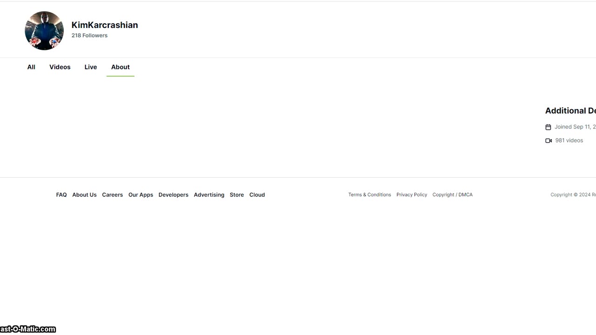
Task: Click the calendar icon beside Joined date
Action: 548,127
